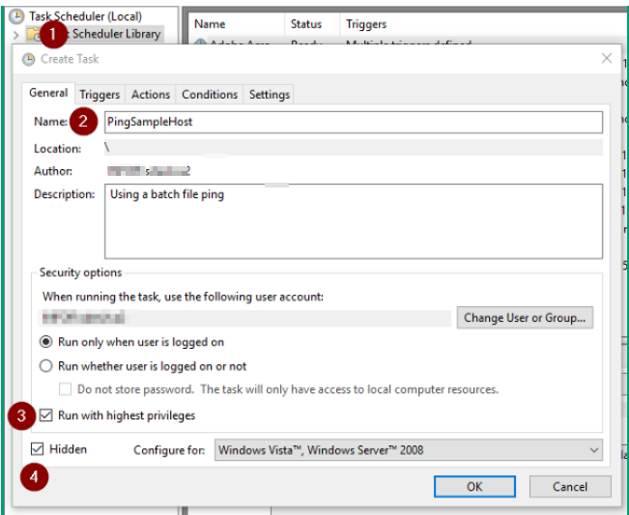The image size is (629, 515).
Task: Toggle the Hidden checkbox
Action: 38,449
